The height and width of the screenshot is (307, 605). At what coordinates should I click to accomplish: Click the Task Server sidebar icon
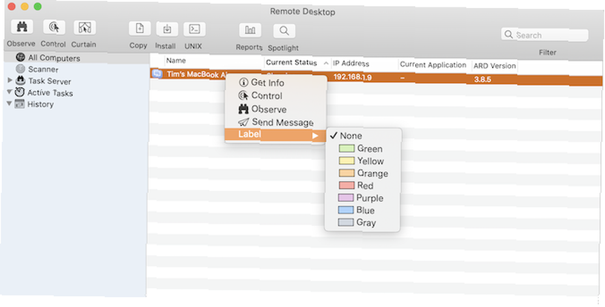tap(20, 80)
